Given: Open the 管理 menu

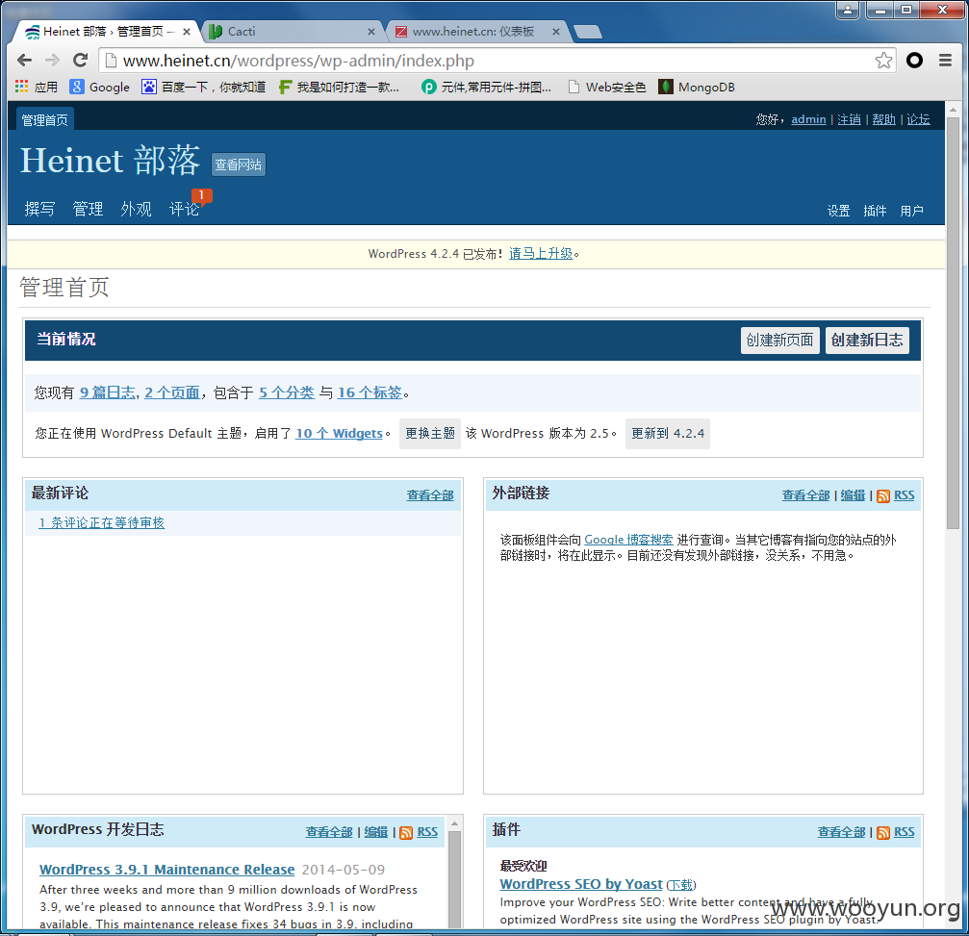Looking at the screenshot, I should tap(88, 209).
